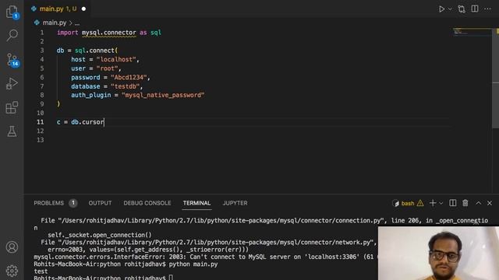Split the editor to the right
Image resolution: width=499 pixels, height=280 pixels.
pyautogui.click(x=475, y=9)
